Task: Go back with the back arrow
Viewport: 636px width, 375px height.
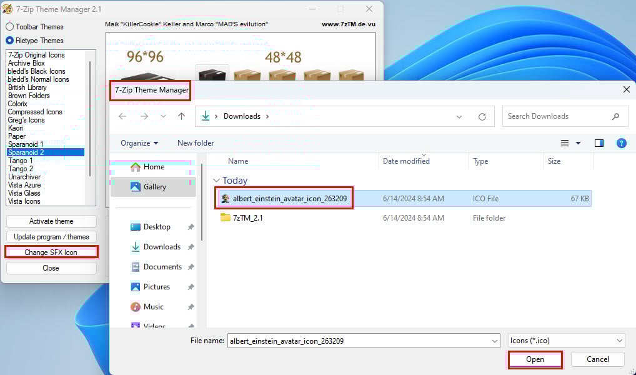Action: tap(122, 116)
